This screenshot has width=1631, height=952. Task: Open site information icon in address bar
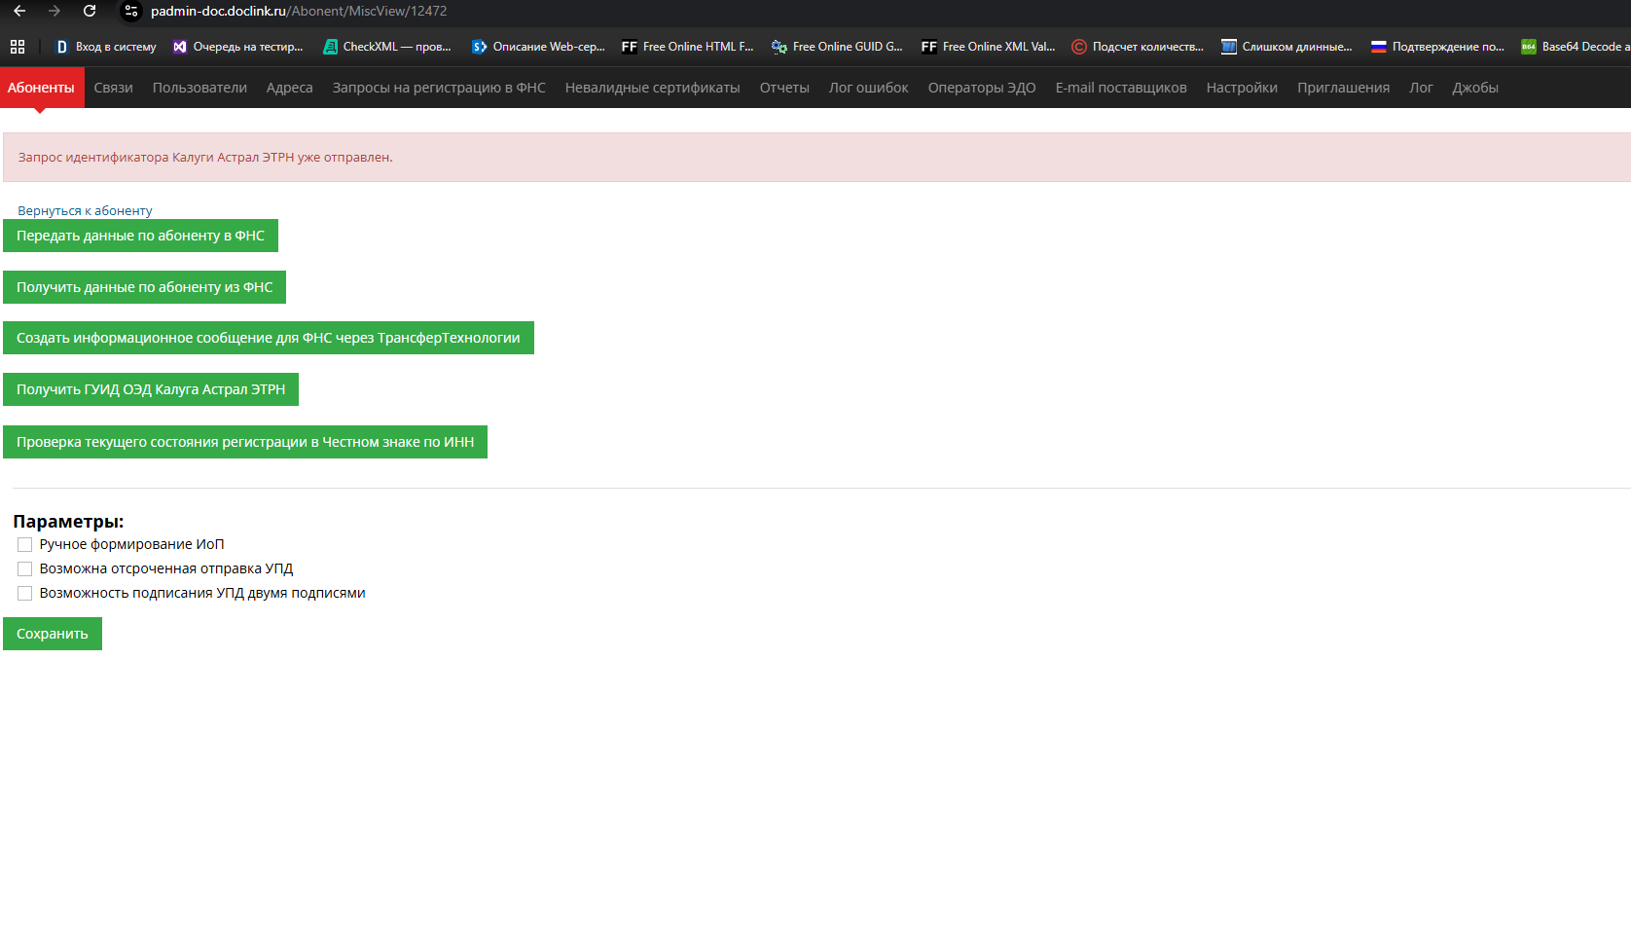[x=131, y=11]
